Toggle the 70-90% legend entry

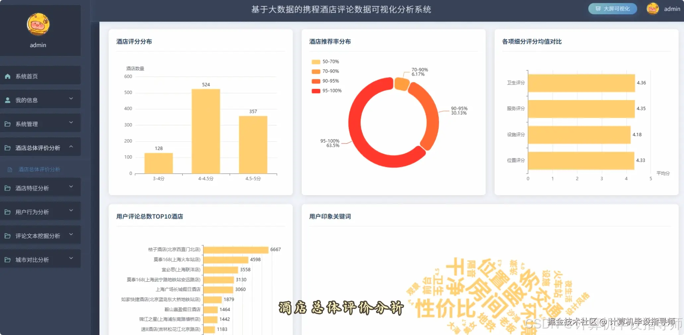pos(325,71)
